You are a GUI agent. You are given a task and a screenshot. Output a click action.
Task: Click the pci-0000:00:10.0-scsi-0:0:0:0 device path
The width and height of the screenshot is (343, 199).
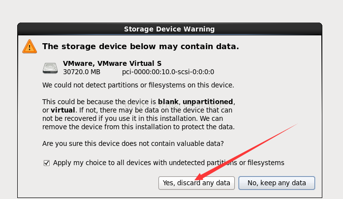[x=168, y=72]
